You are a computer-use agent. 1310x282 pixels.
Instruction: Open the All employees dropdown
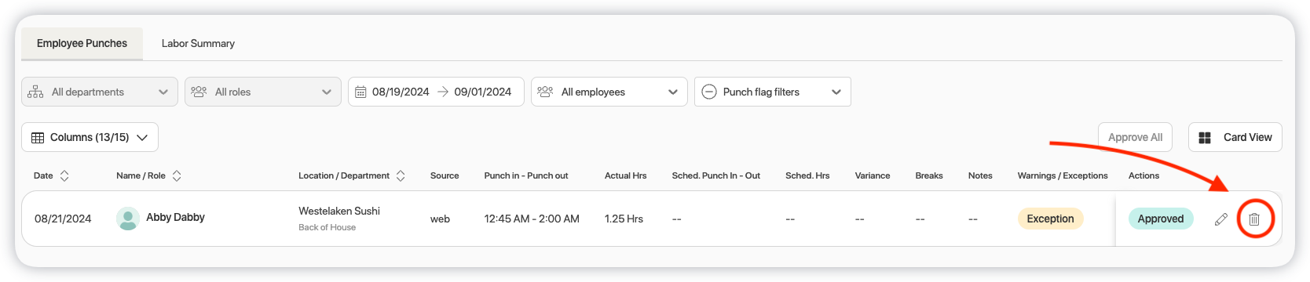tap(609, 92)
